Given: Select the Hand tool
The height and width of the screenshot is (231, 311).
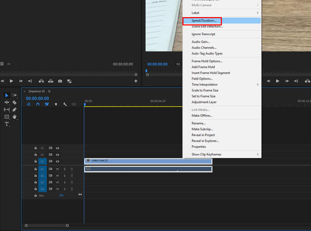Looking at the screenshot, I should [x=15, y=117].
